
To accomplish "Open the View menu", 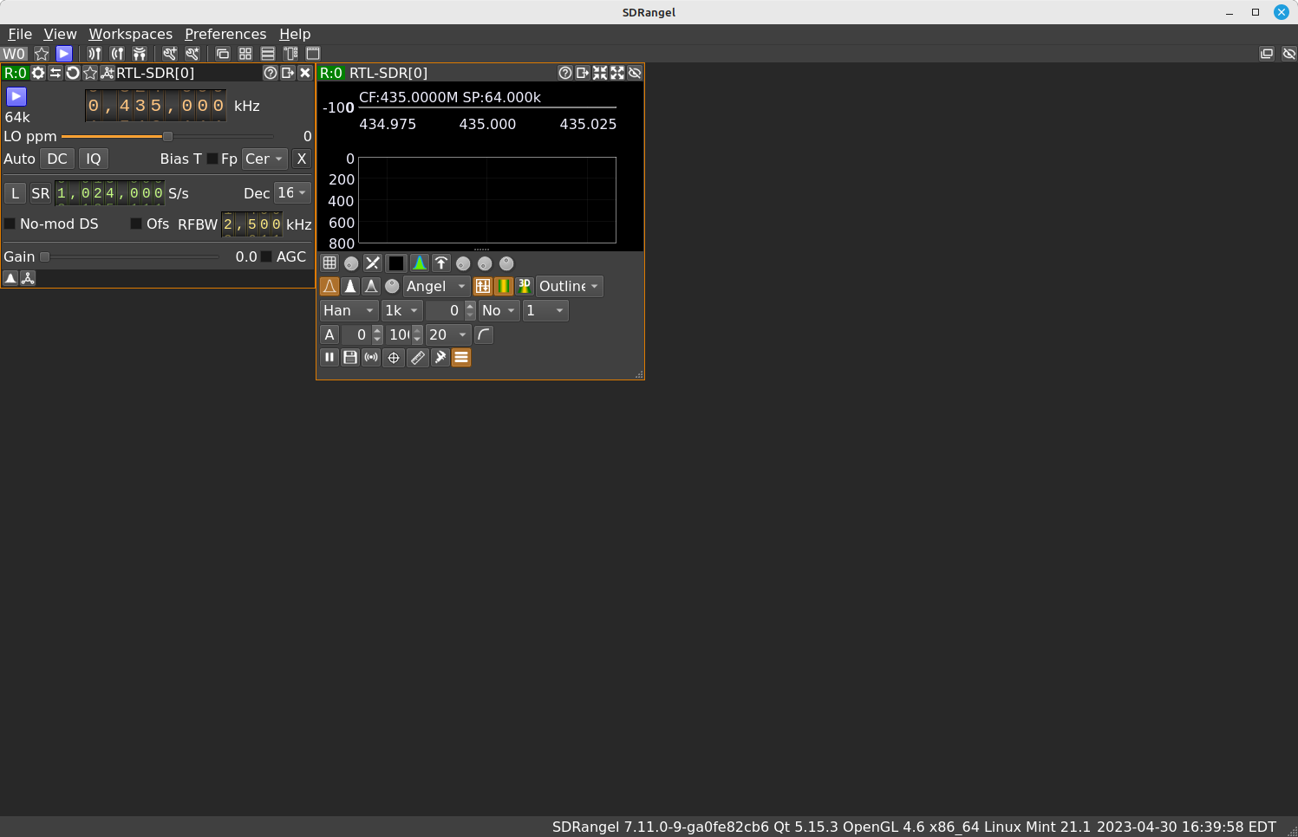I will (x=60, y=34).
